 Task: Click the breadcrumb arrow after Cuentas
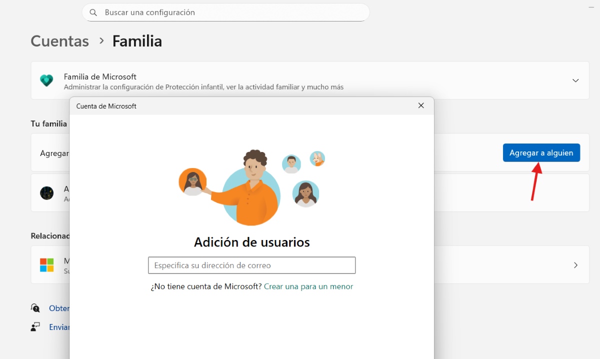101,40
